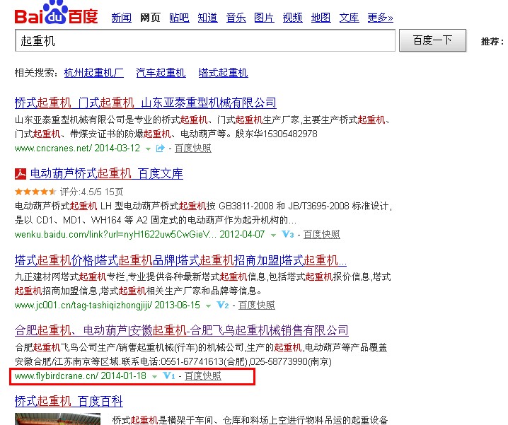Switch to the 视频 tab
Viewport: 508px width, 425px height.
pyautogui.click(x=292, y=18)
